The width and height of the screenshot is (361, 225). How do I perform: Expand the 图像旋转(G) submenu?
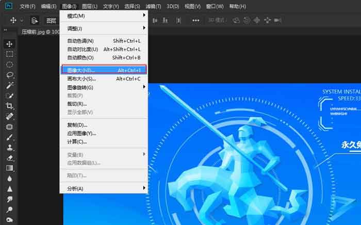(x=104, y=87)
